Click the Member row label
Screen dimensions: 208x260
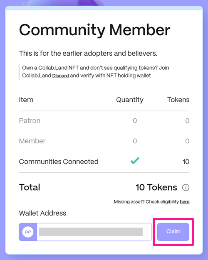32,141
